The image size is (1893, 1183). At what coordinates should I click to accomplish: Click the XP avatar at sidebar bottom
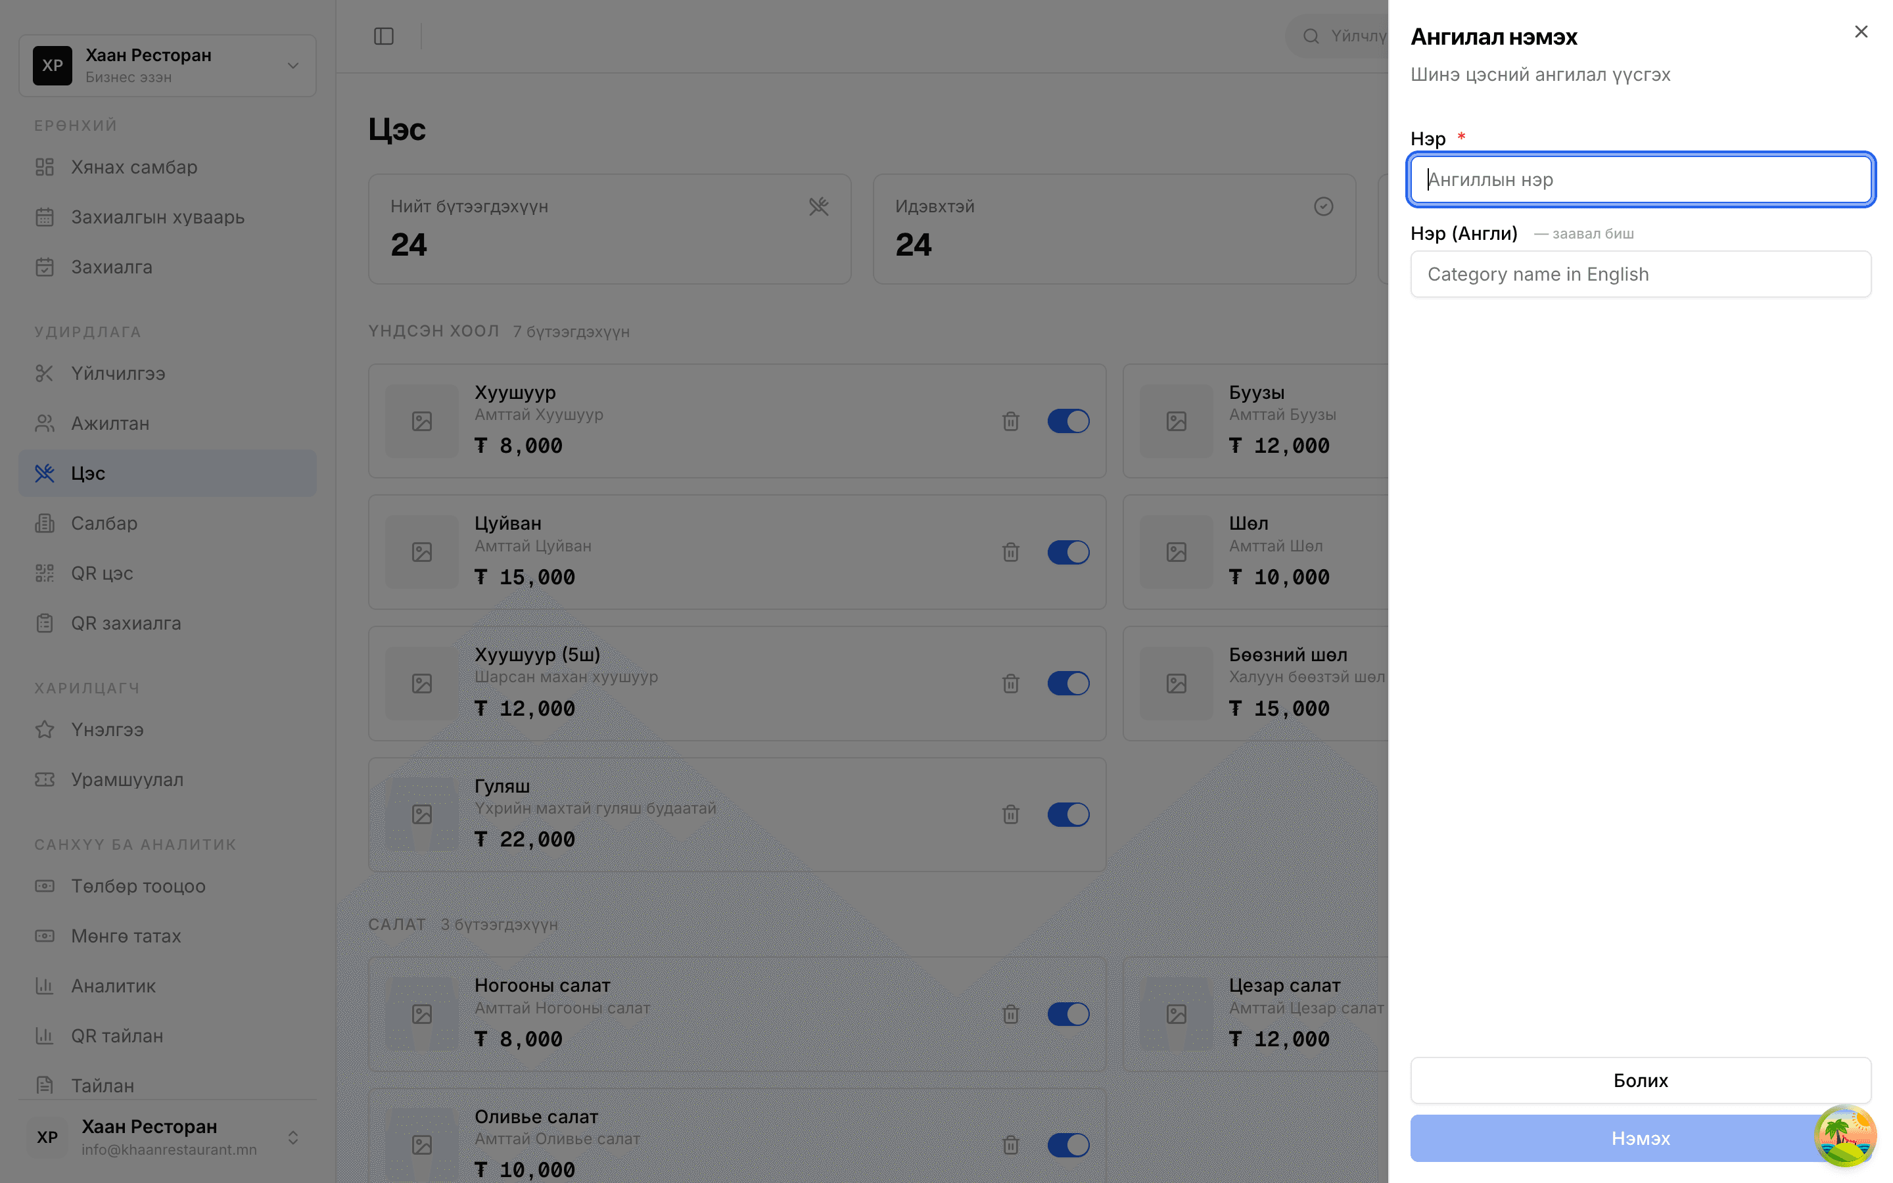(x=47, y=1137)
